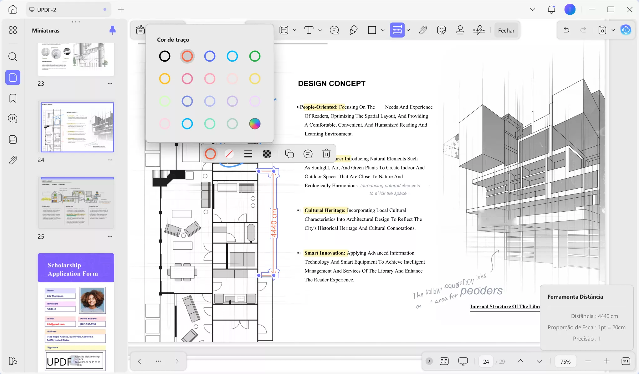639x374 pixels.
Task: Open page 25 thumbnail
Action: tap(76, 203)
